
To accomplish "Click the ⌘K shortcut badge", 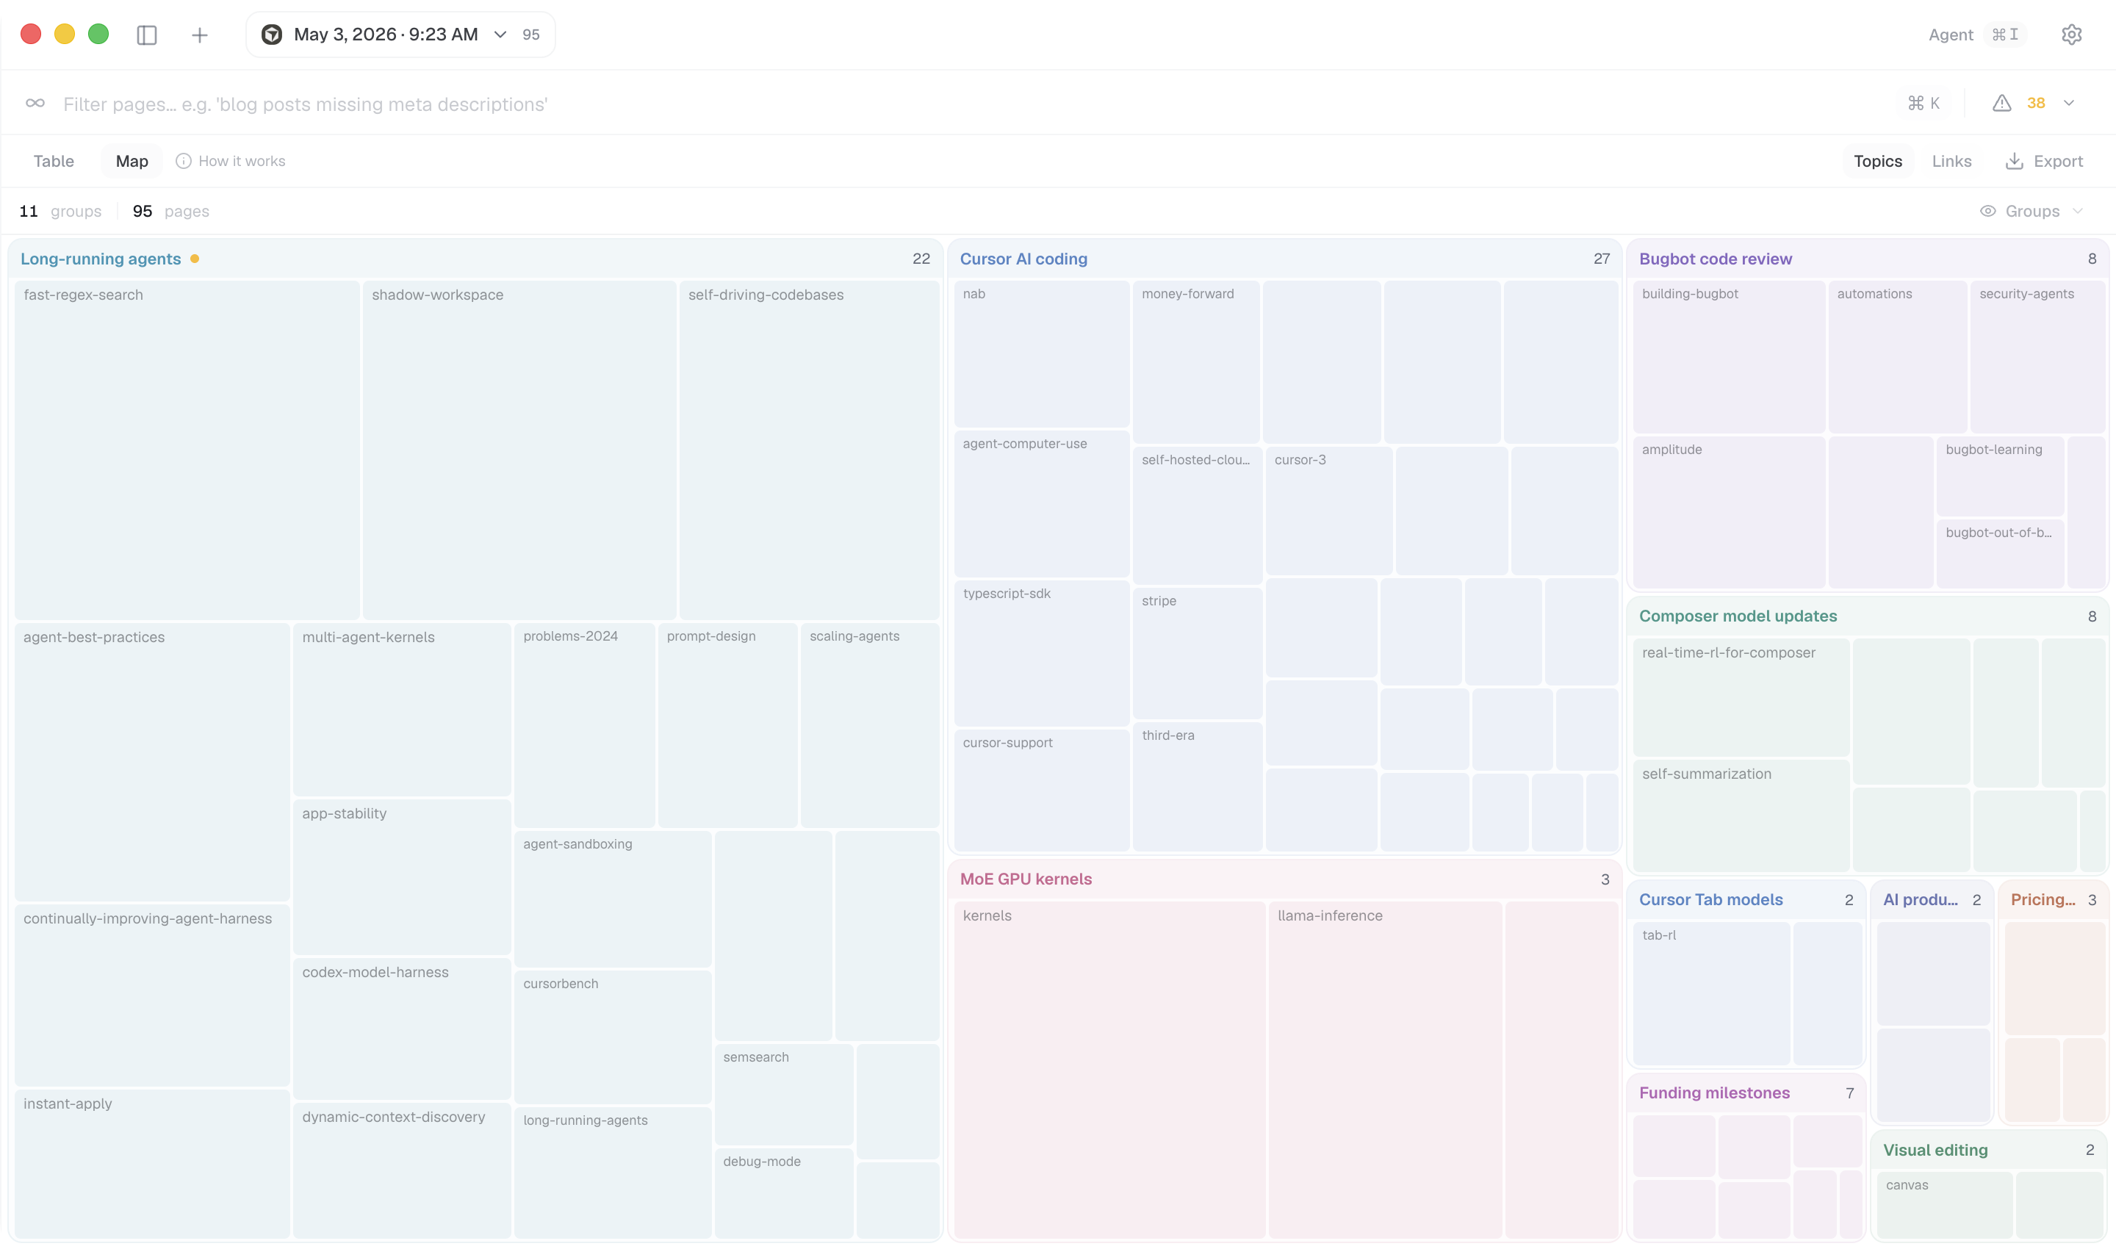I will (1924, 104).
